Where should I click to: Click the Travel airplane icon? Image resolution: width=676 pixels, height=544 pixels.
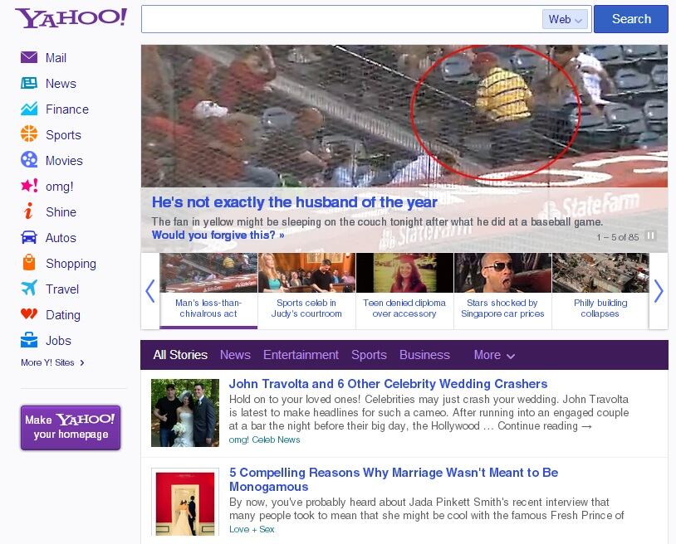29,289
